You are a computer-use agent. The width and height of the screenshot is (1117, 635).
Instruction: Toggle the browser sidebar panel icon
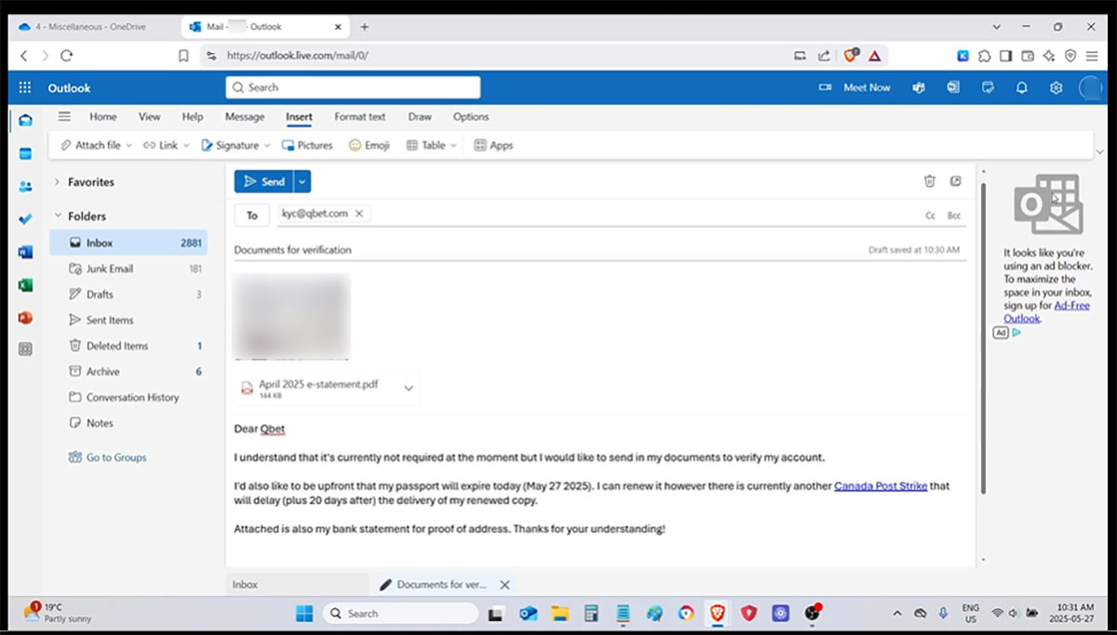1006,56
